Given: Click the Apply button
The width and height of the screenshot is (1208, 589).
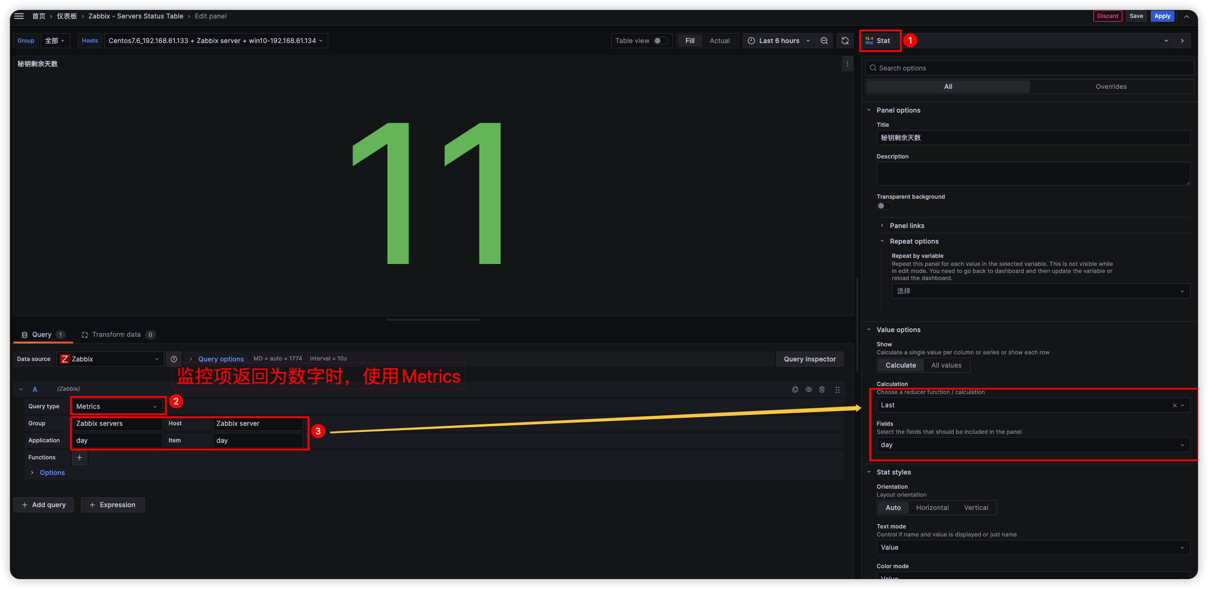Looking at the screenshot, I should (x=1162, y=16).
